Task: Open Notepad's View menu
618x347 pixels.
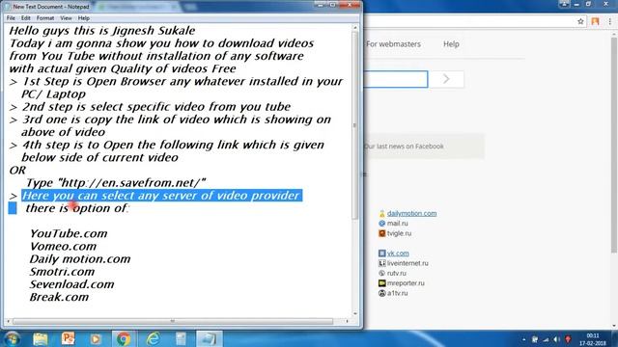Action: point(66,18)
